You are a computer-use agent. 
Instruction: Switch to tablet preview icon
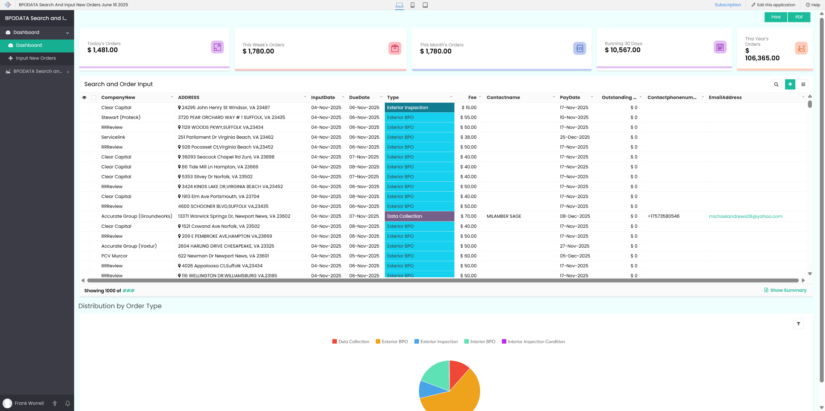tap(425, 5)
